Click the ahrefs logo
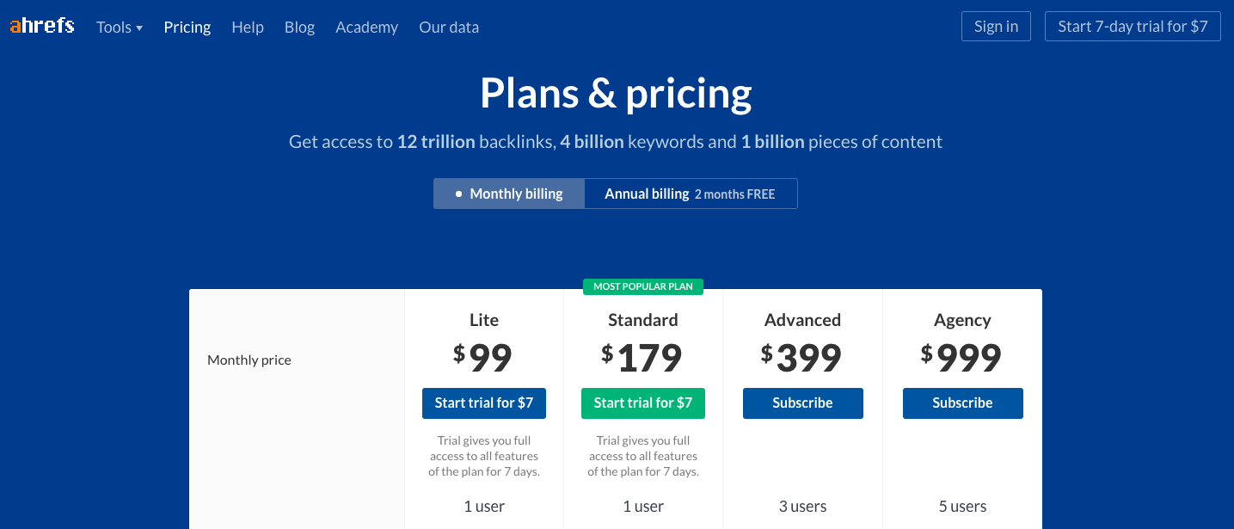The image size is (1234, 529). click(42, 26)
